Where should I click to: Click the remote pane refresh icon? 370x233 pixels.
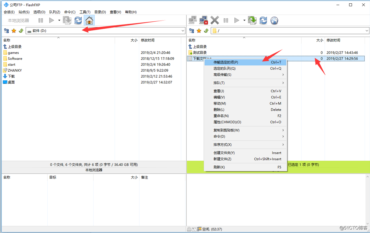263,20
